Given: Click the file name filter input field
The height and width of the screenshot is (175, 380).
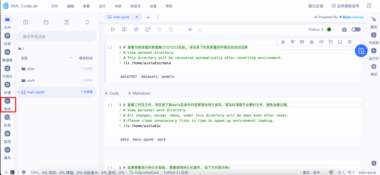Looking at the screenshot, I should tap(57, 36).
